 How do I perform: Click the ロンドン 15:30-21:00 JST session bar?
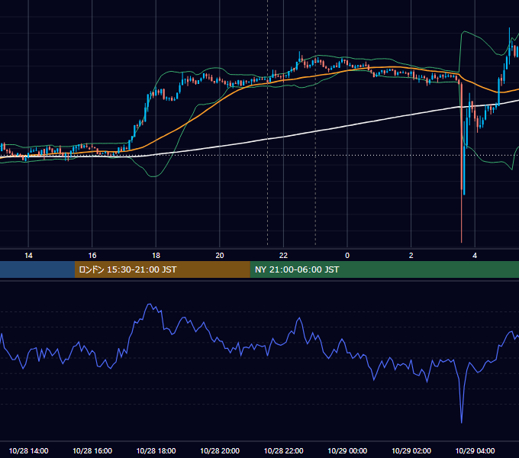point(162,269)
